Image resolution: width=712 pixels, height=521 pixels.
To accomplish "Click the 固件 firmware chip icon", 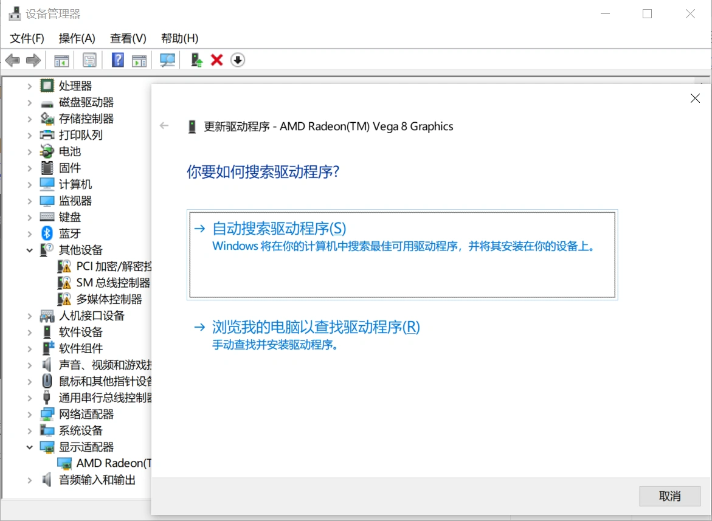I will (x=47, y=167).
